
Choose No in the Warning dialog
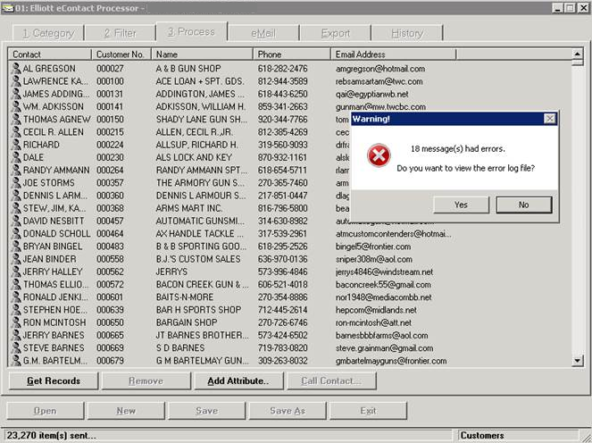[523, 205]
